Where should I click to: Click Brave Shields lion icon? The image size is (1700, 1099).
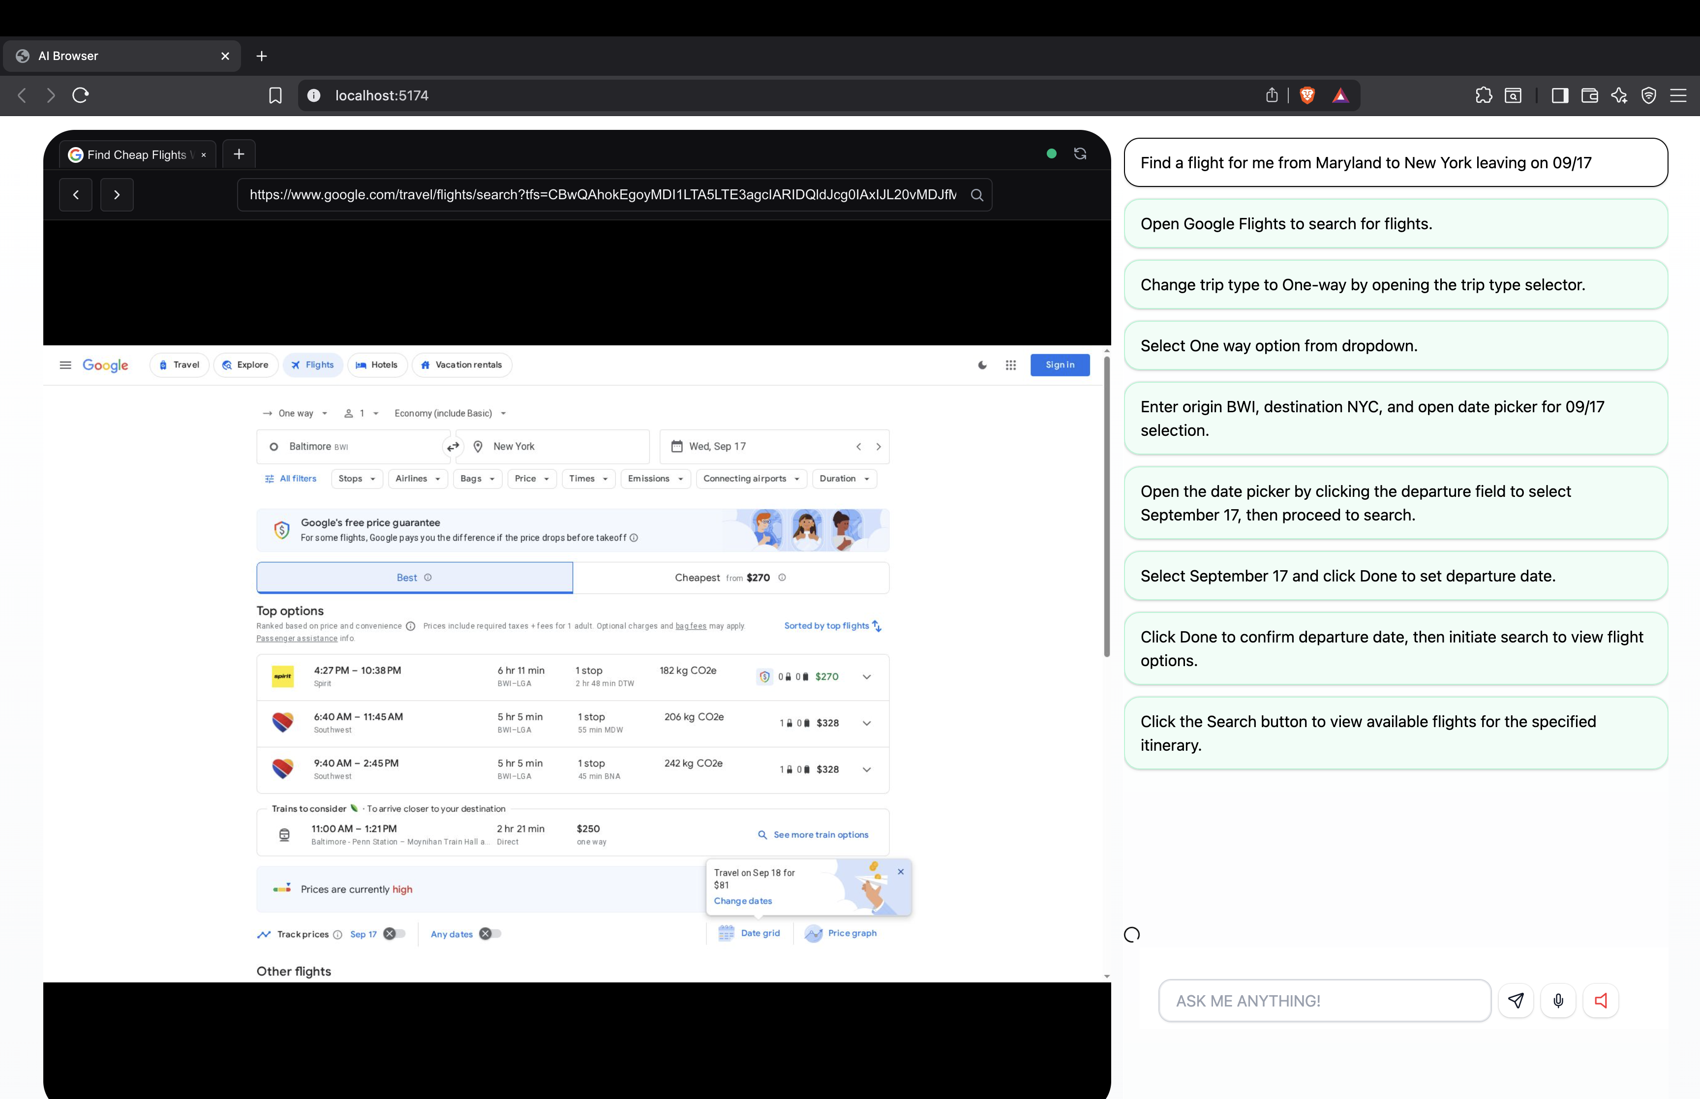click(1307, 95)
